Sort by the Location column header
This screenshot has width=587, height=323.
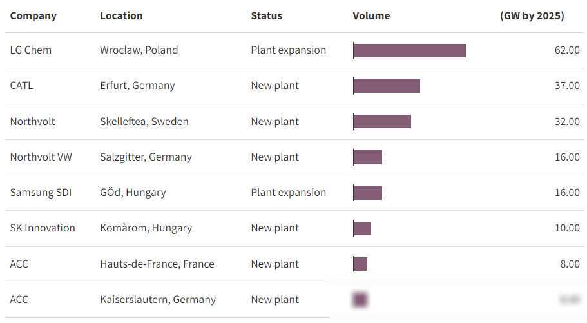coord(121,15)
